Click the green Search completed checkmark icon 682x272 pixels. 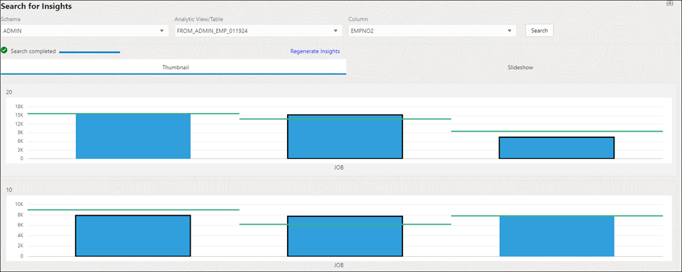pyautogui.click(x=4, y=51)
